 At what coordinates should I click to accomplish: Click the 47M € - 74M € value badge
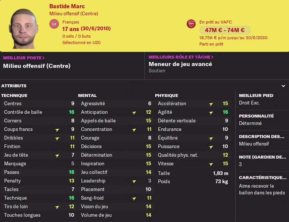tap(225, 30)
